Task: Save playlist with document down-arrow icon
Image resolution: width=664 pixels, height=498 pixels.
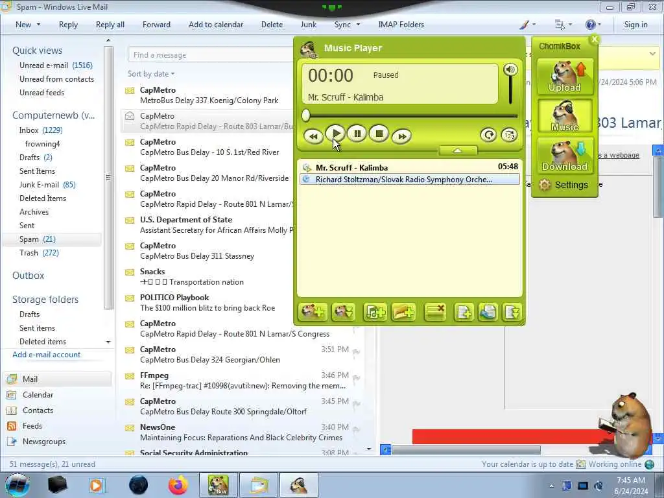Action: pyautogui.click(x=512, y=313)
